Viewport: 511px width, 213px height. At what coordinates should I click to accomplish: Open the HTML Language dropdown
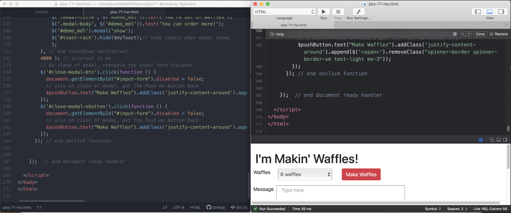click(284, 12)
